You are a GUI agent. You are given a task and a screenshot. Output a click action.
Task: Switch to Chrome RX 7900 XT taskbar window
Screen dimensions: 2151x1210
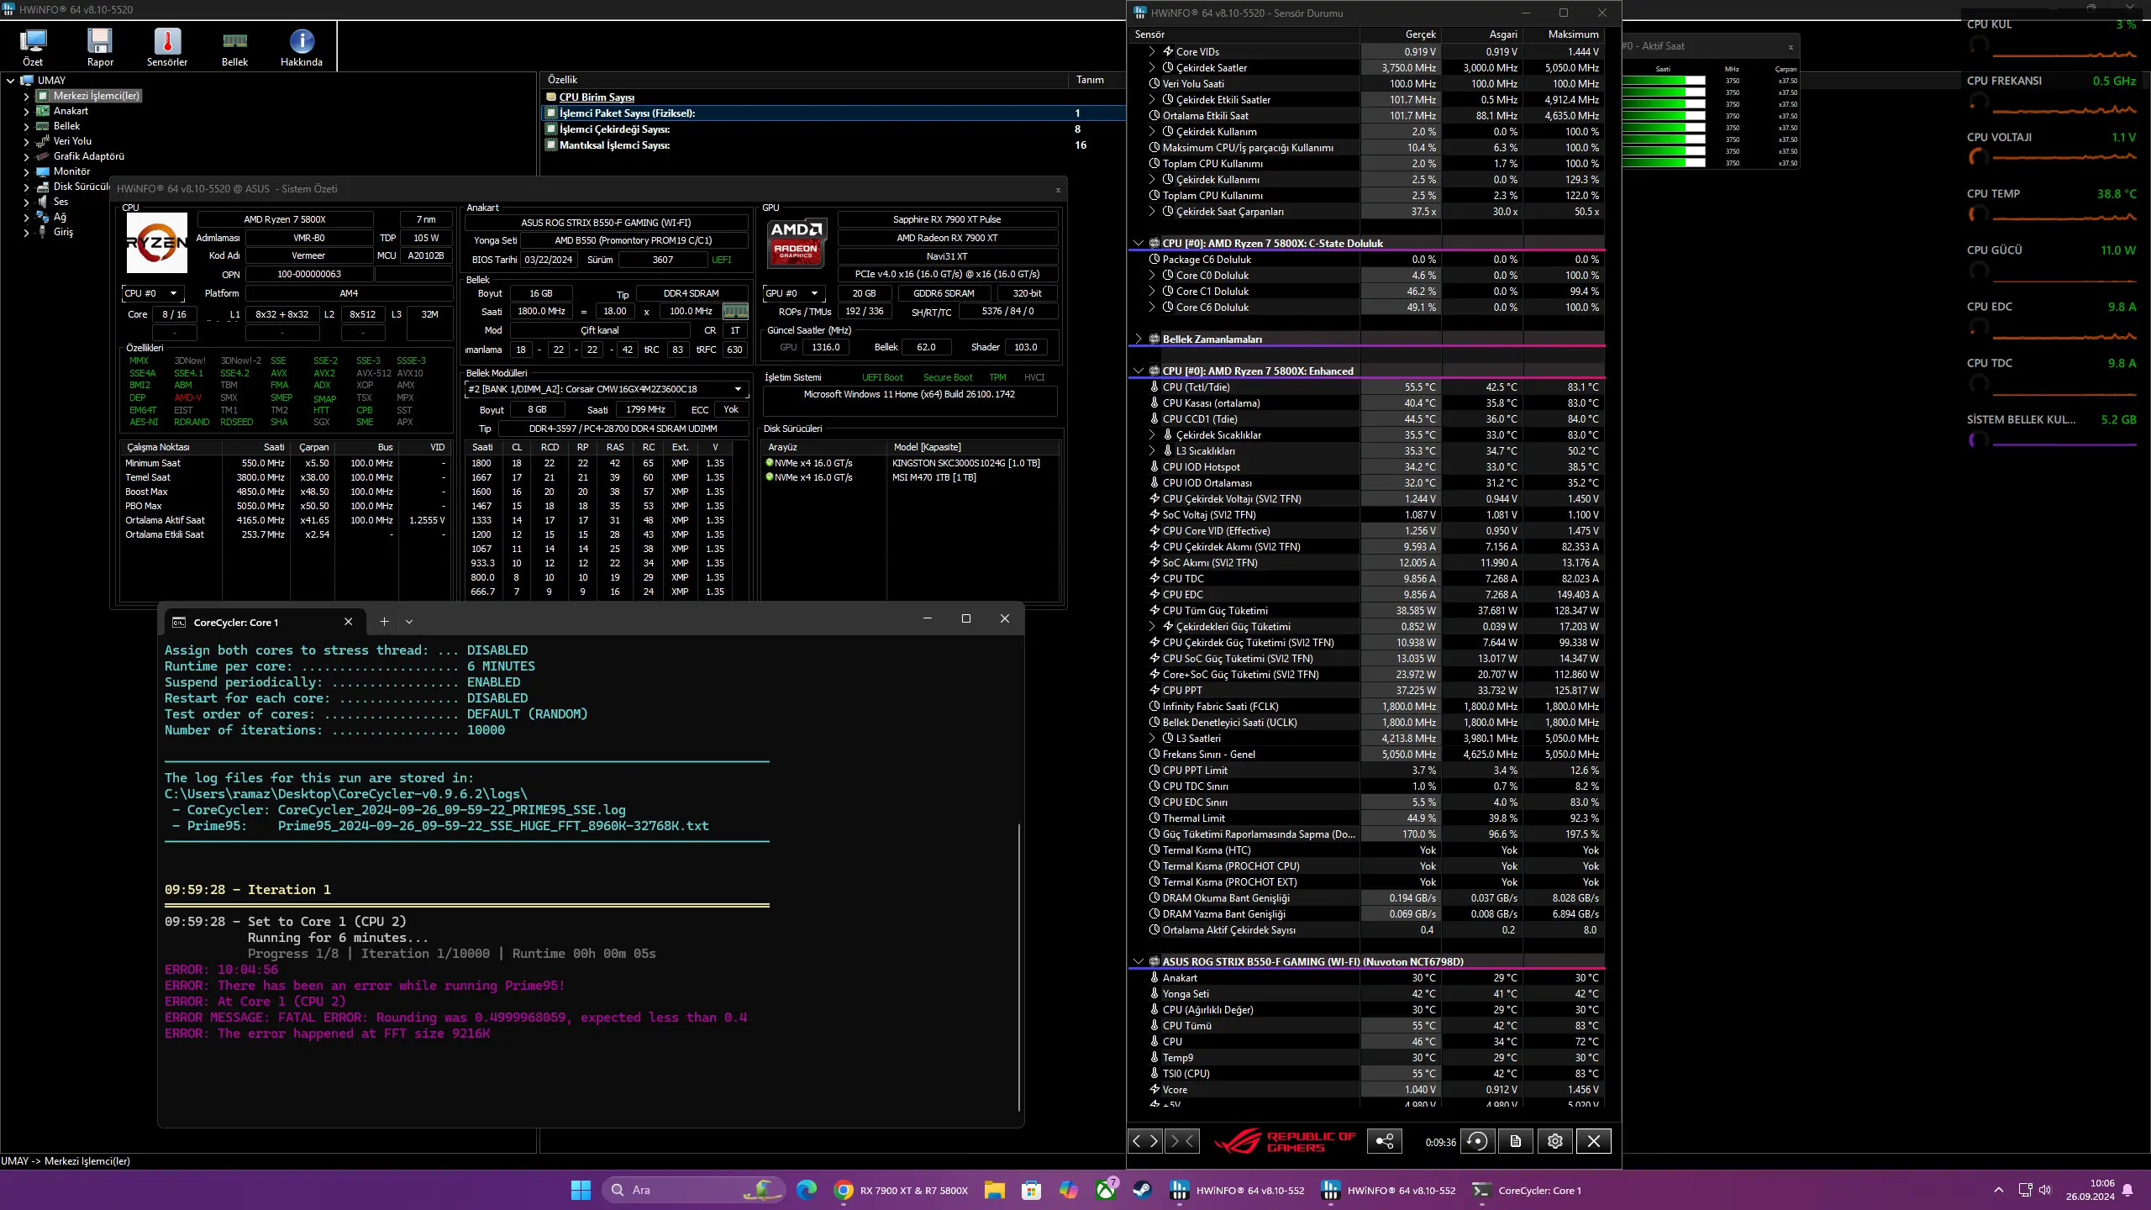[901, 1190]
